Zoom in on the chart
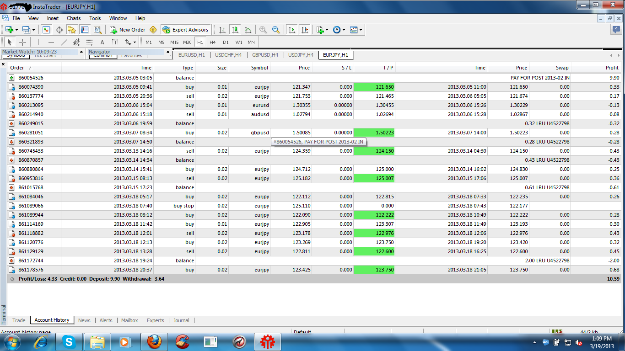The image size is (625, 351). click(x=263, y=30)
